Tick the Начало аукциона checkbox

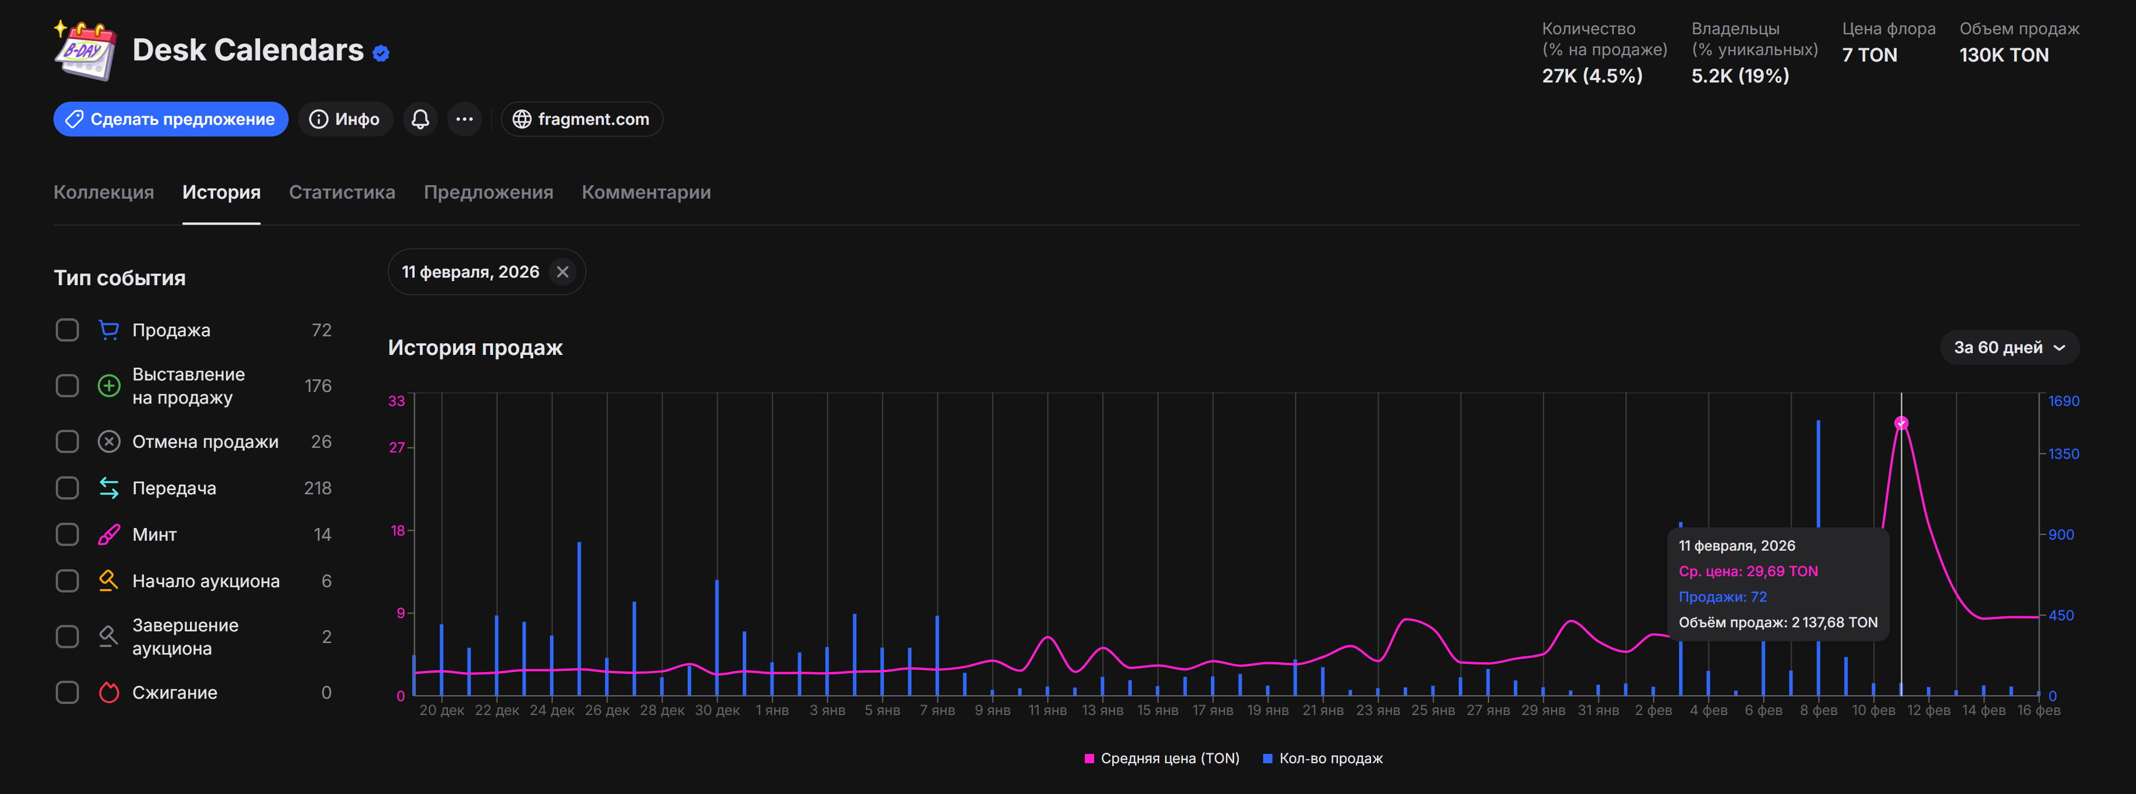click(67, 581)
